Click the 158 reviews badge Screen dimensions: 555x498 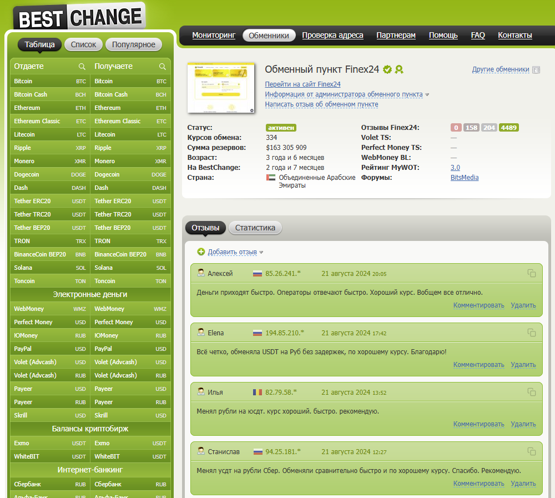471,128
